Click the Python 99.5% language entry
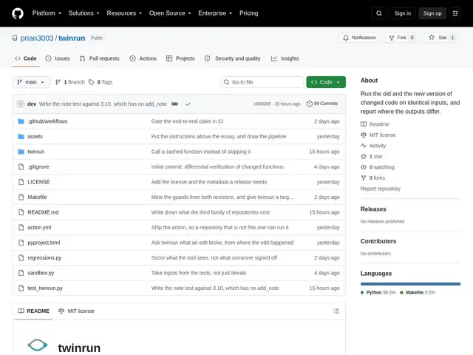Viewport: 473px width, 355px height. (378, 292)
